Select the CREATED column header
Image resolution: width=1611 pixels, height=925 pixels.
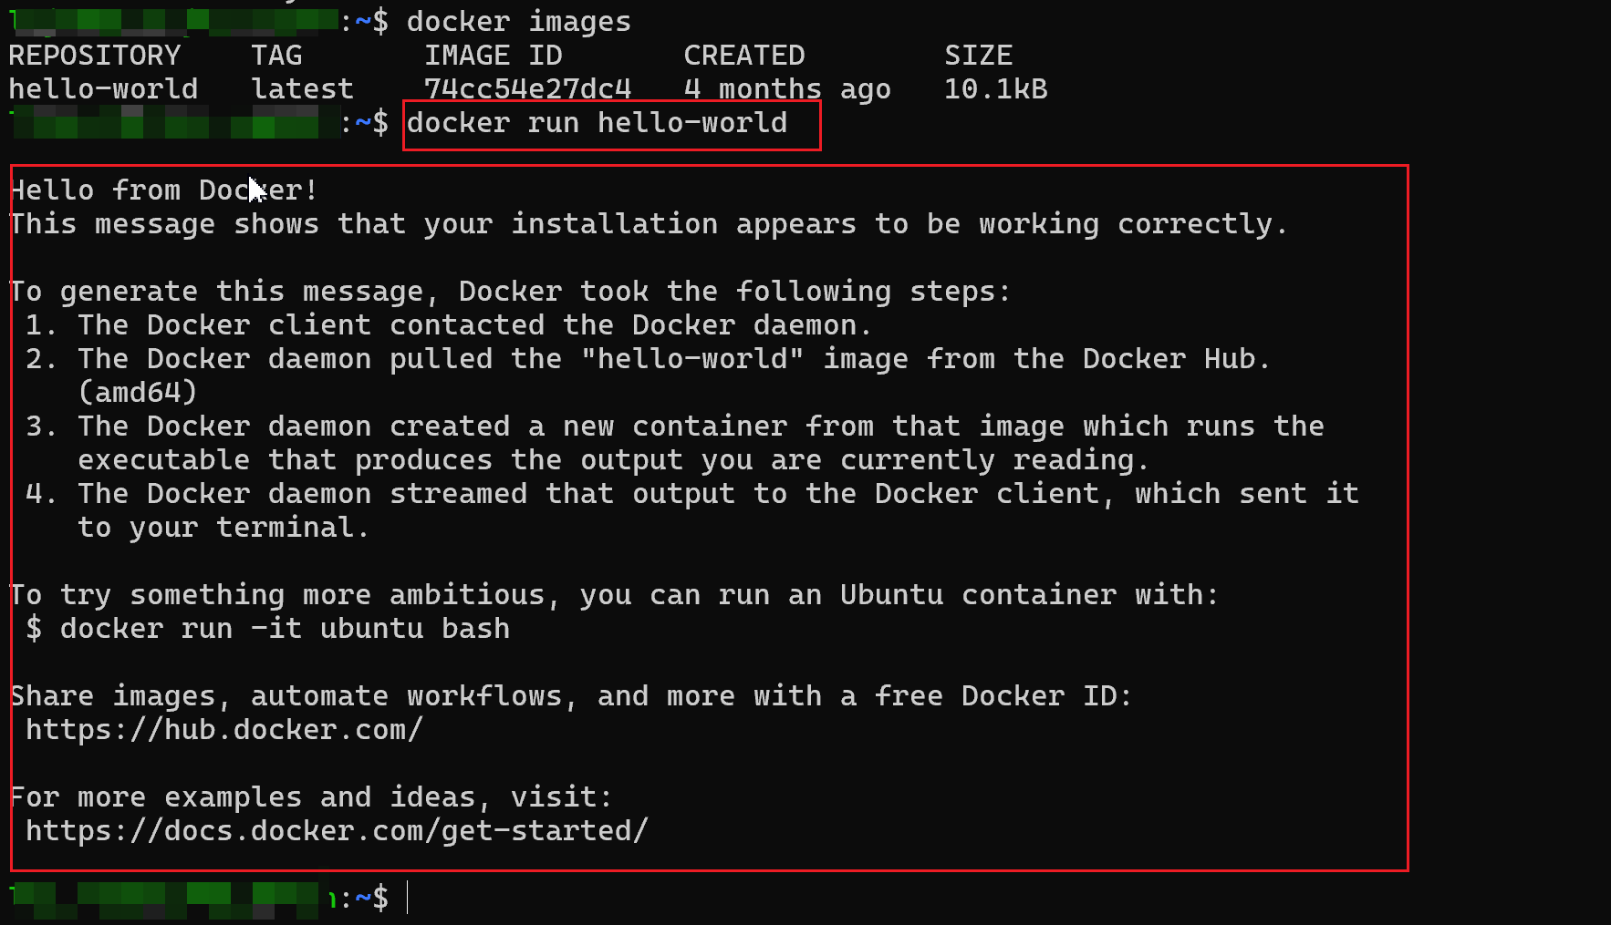click(743, 56)
